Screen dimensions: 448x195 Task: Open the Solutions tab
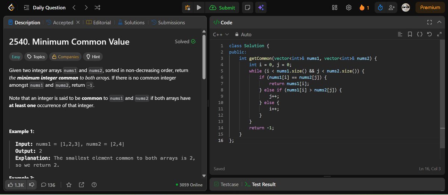point(131,22)
